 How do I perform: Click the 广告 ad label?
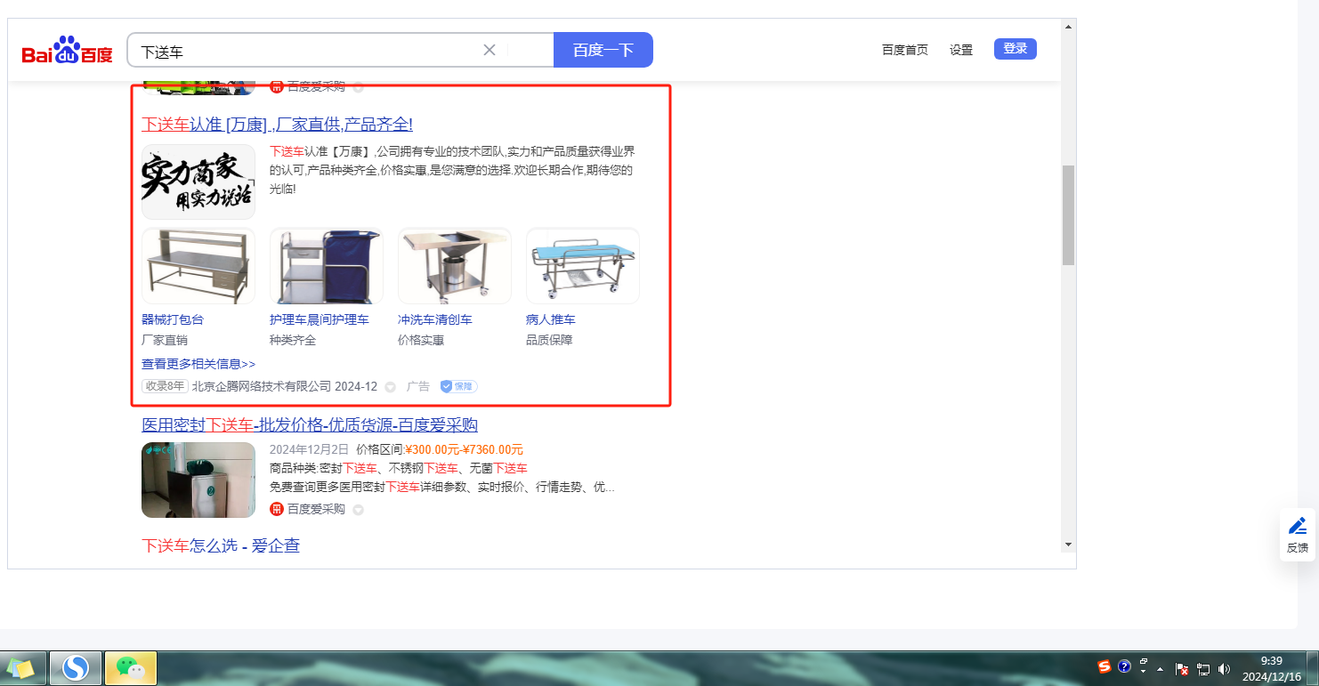click(x=418, y=387)
